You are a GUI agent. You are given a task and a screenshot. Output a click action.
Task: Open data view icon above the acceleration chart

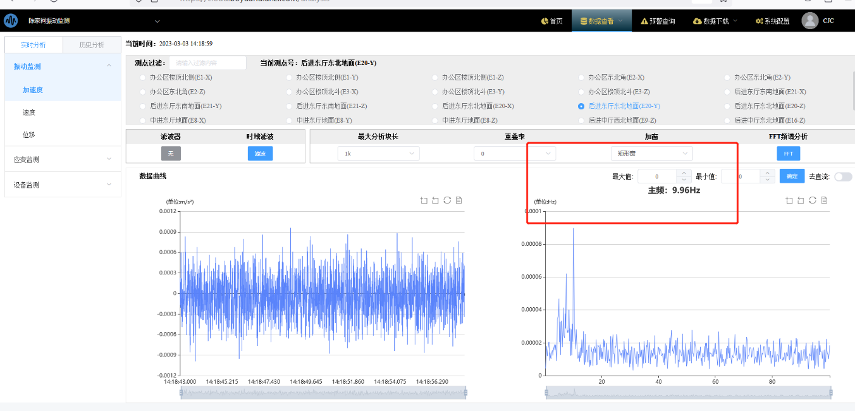(x=459, y=200)
